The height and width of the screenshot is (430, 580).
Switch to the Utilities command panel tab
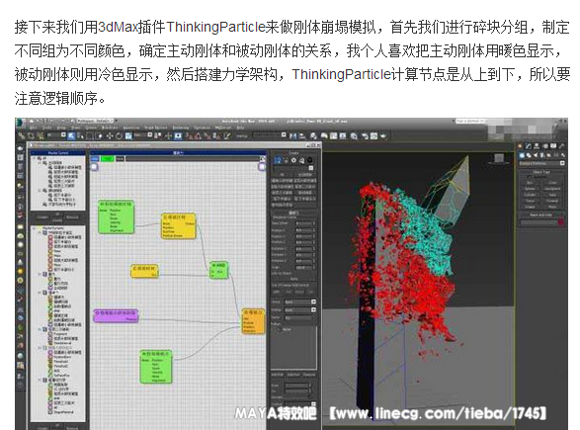562,145
